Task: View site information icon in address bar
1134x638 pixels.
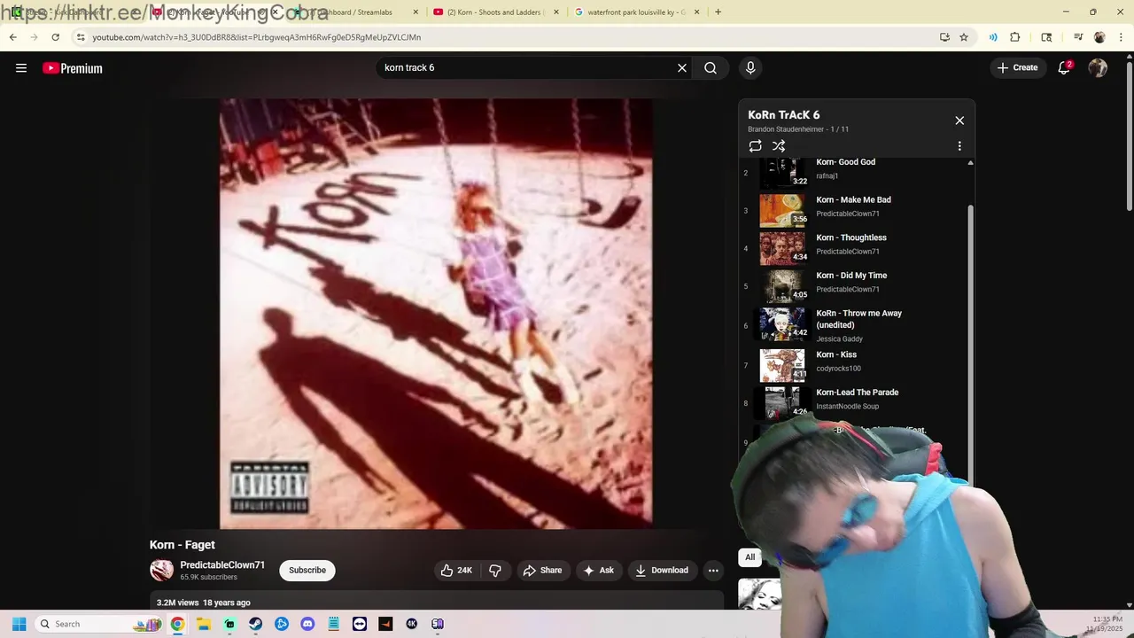Action: (x=81, y=37)
